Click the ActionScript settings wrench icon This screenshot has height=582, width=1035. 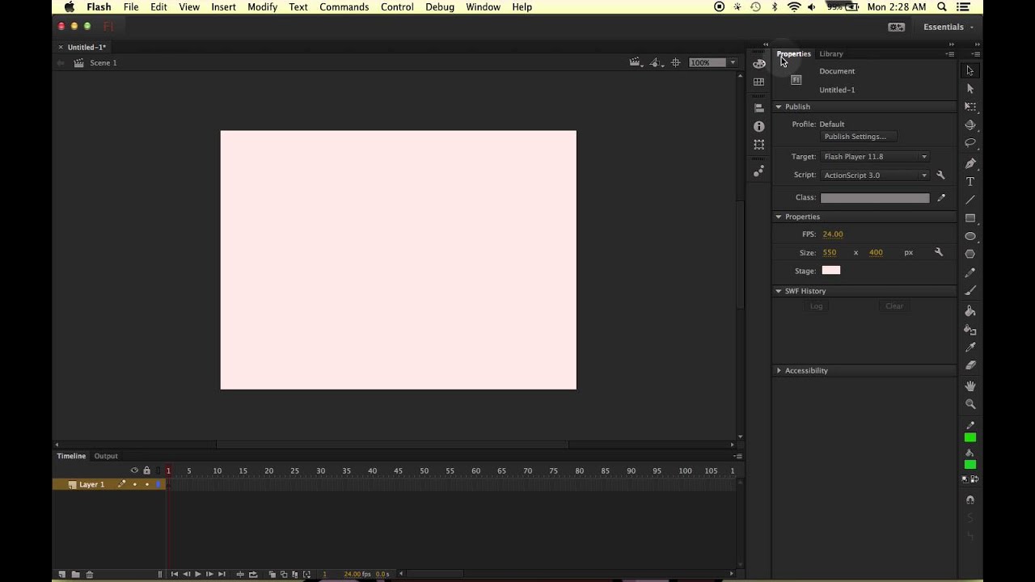coord(940,175)
